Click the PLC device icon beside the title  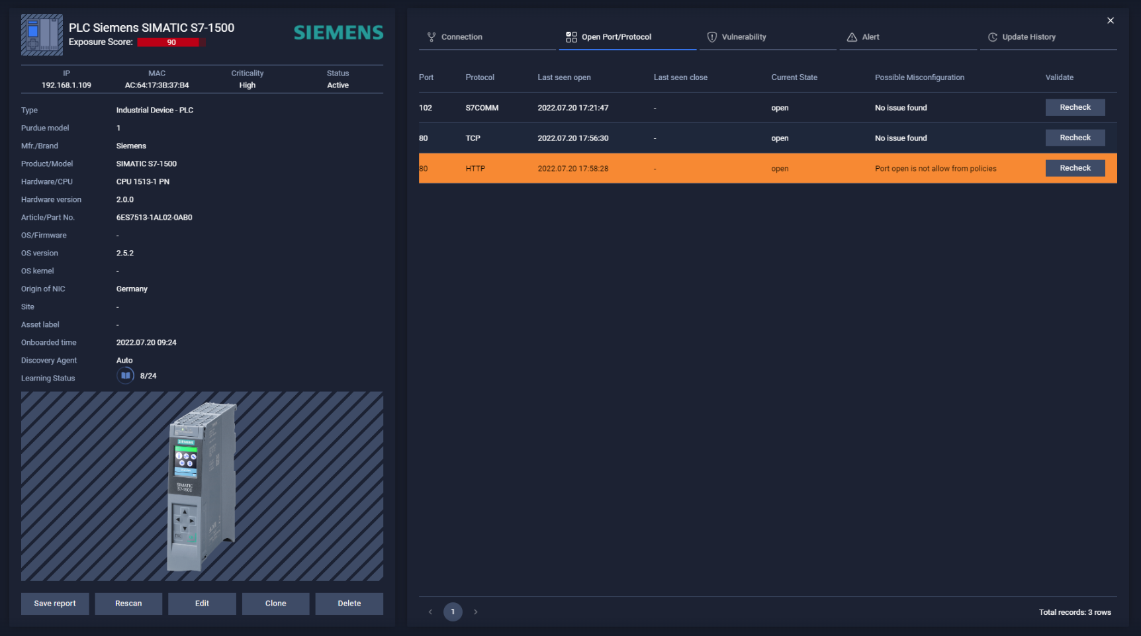coord(42,34)
